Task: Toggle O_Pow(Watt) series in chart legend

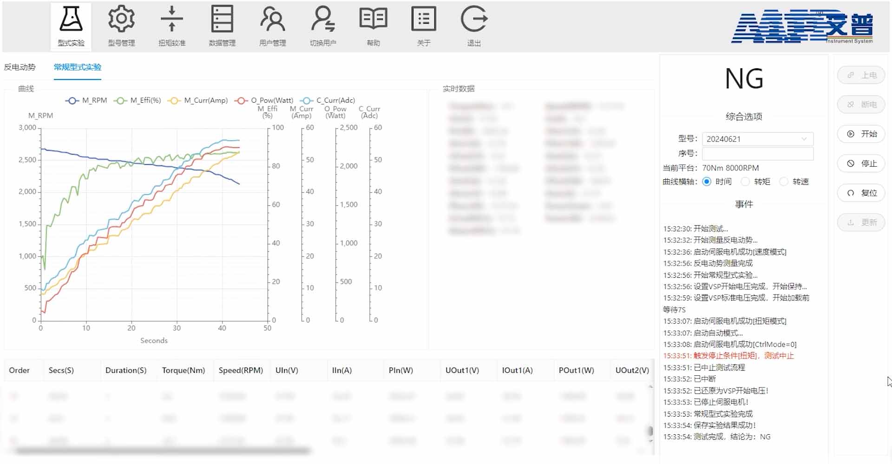Action: click(x=264, y=100)
